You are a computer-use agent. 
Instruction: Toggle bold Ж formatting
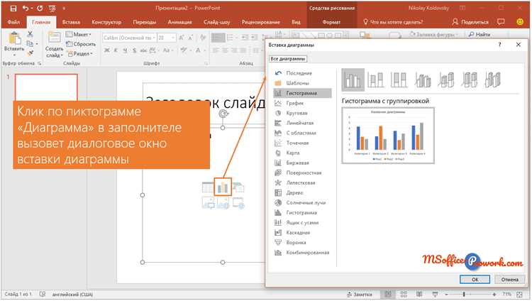(107, 50)
